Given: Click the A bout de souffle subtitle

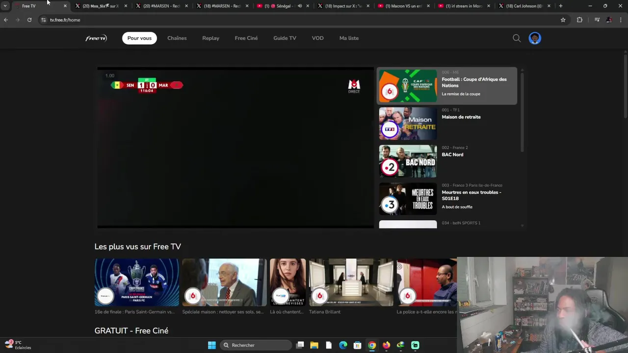Looking at the screenshot, I should pyautogui.click(x=457, y=207).
